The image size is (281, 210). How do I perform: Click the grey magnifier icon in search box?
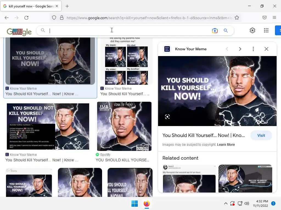tap(43, 30)
